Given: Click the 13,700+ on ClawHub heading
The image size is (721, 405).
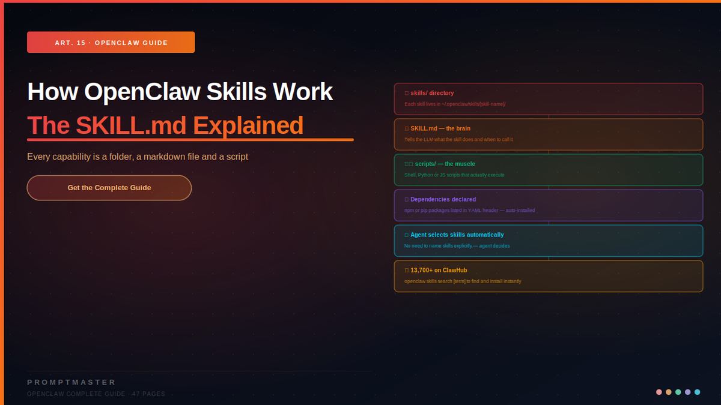Looking at the screenshot, I should tap(439, 270).
